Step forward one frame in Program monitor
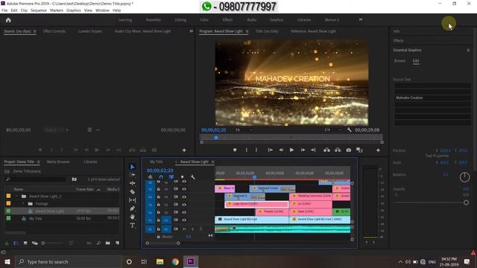This screenshot has width=477, height=268. (303, 150)
